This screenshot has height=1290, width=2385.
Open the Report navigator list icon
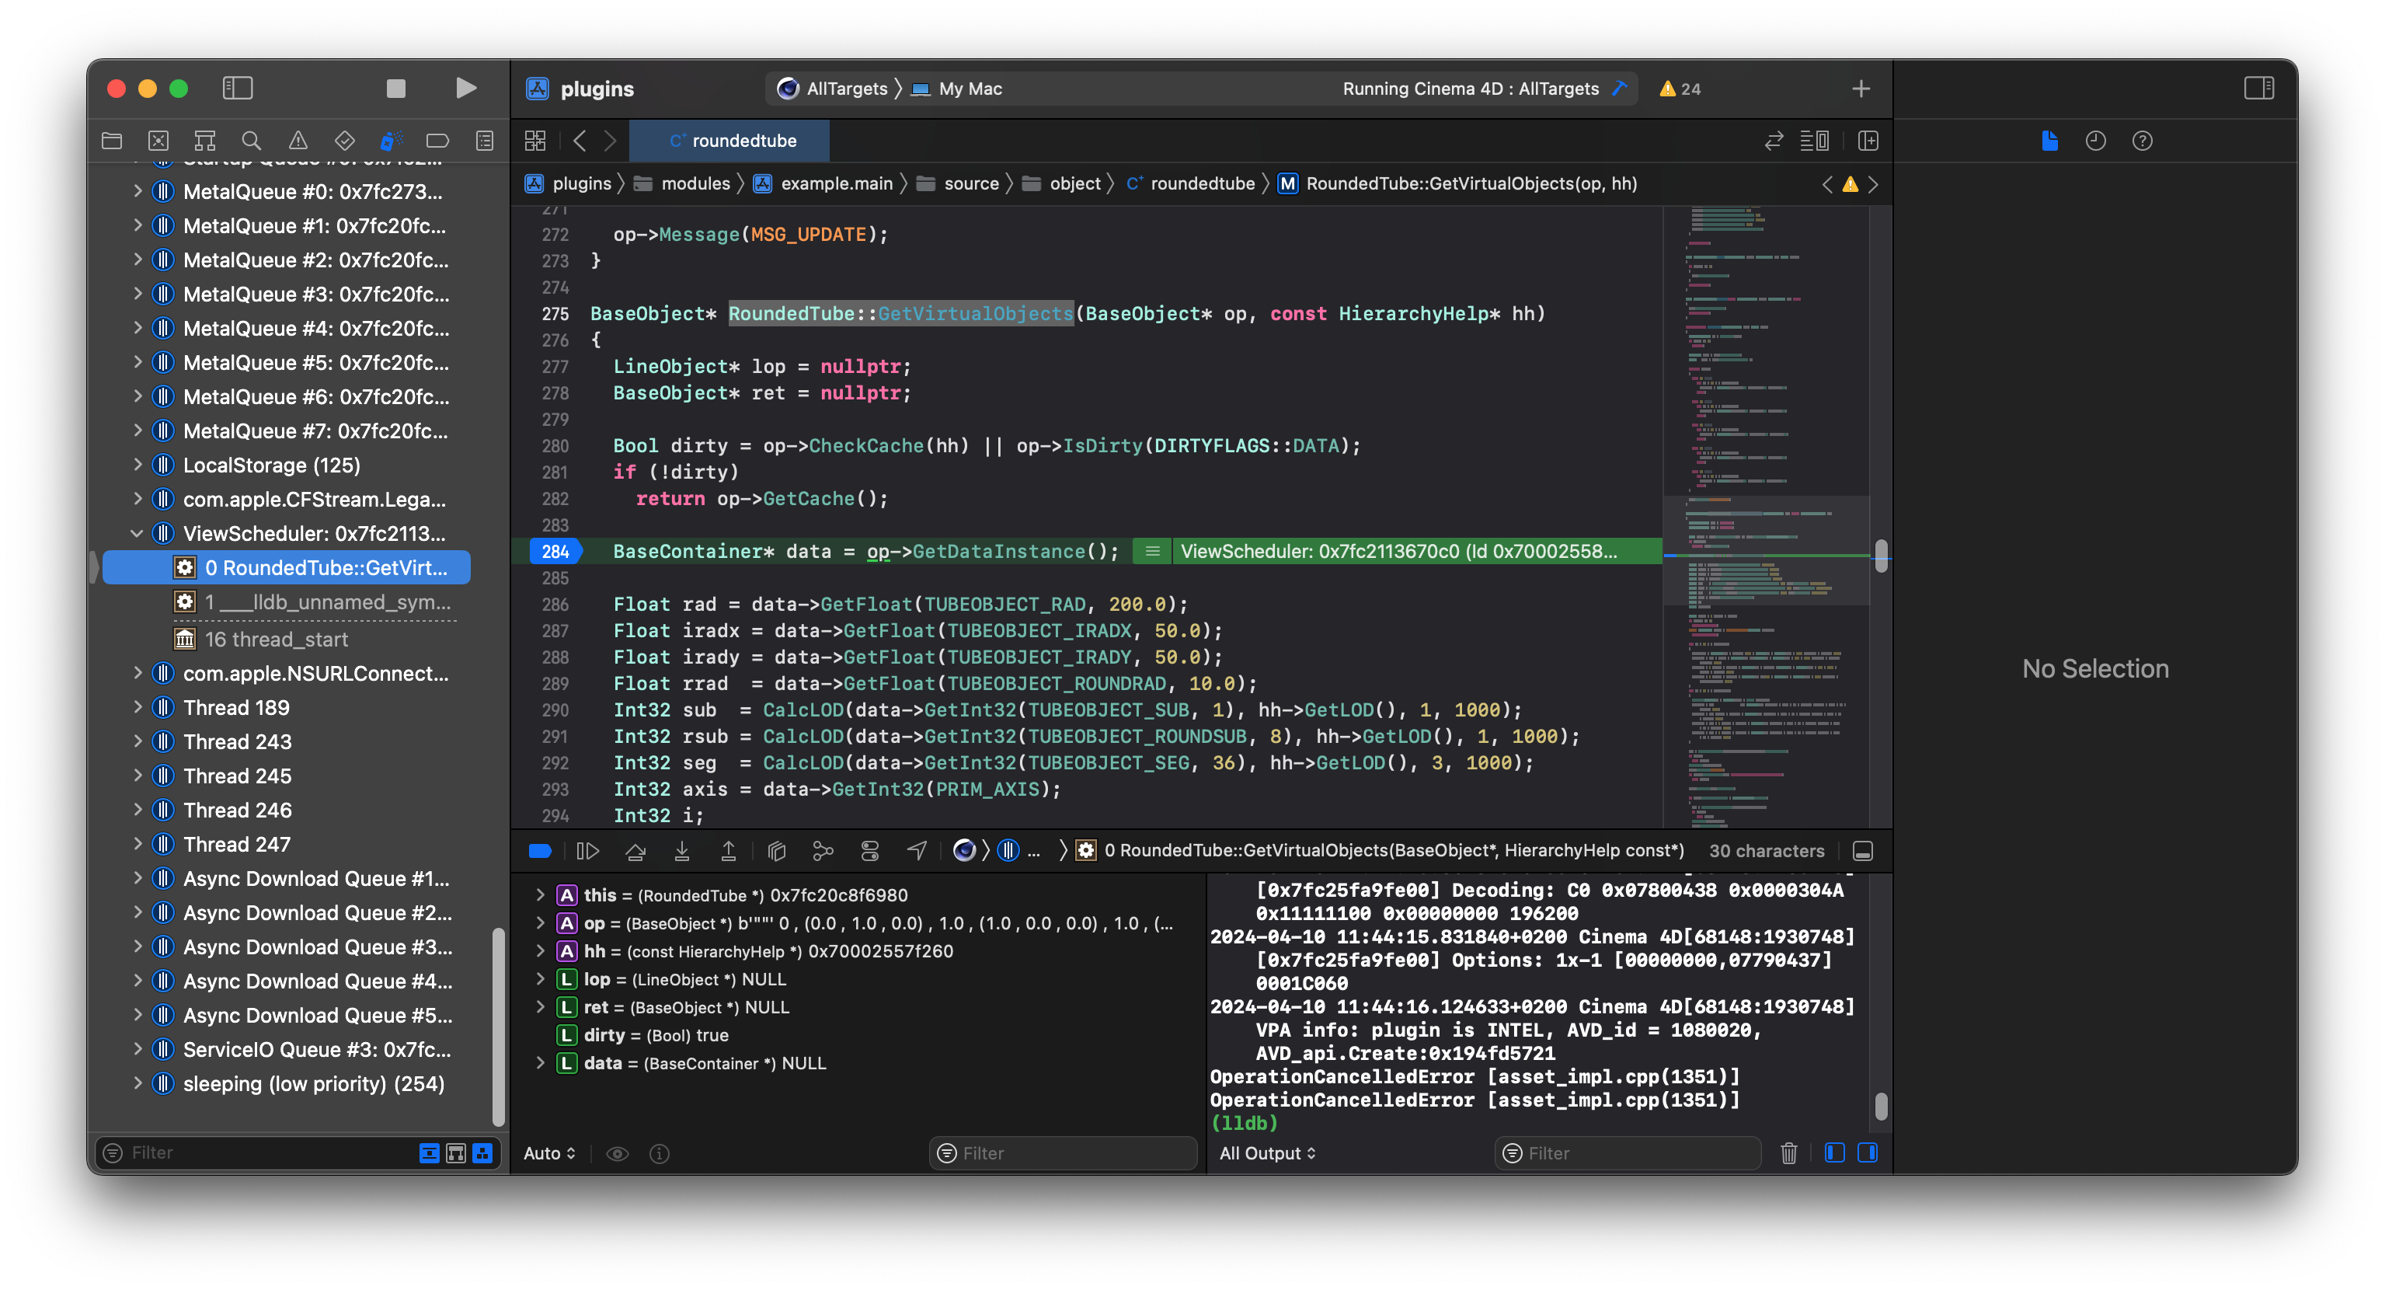(482, 141)
